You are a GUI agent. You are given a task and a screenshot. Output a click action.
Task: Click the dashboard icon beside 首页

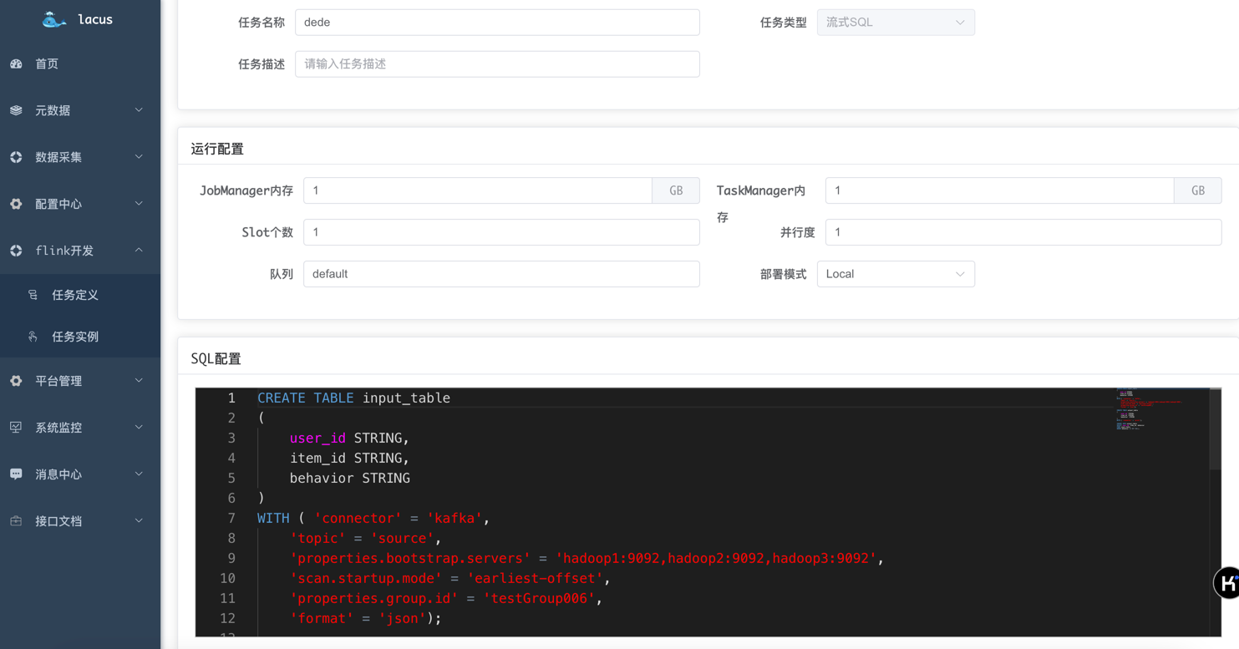(x=17, y=64)
